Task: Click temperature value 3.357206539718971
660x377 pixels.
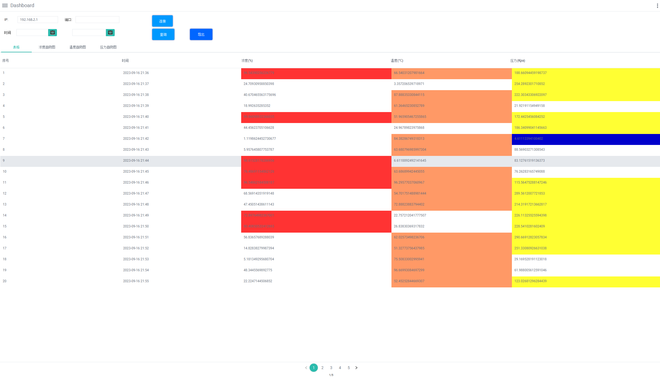Action: click(409, 84)
